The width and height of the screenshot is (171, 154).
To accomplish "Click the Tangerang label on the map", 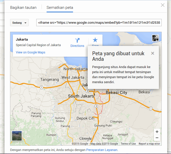I will 50,80.
